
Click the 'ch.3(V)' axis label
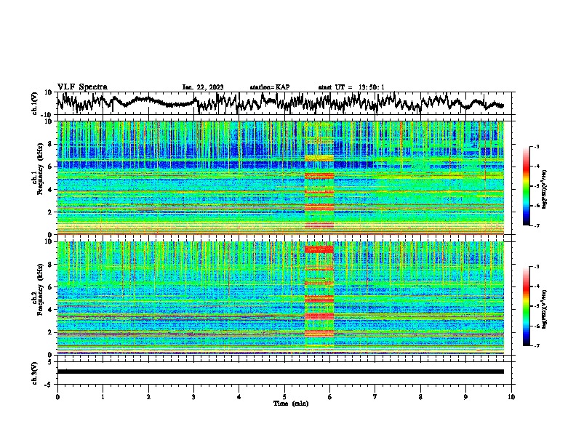(x=34, y=374)
